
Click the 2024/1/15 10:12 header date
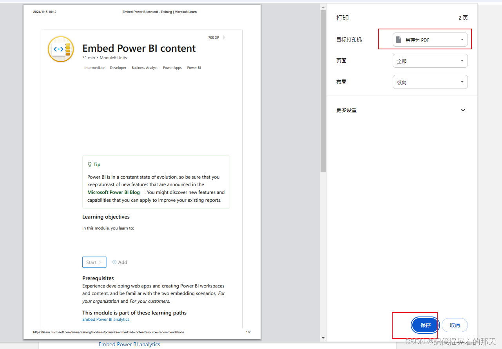(45, 12)
